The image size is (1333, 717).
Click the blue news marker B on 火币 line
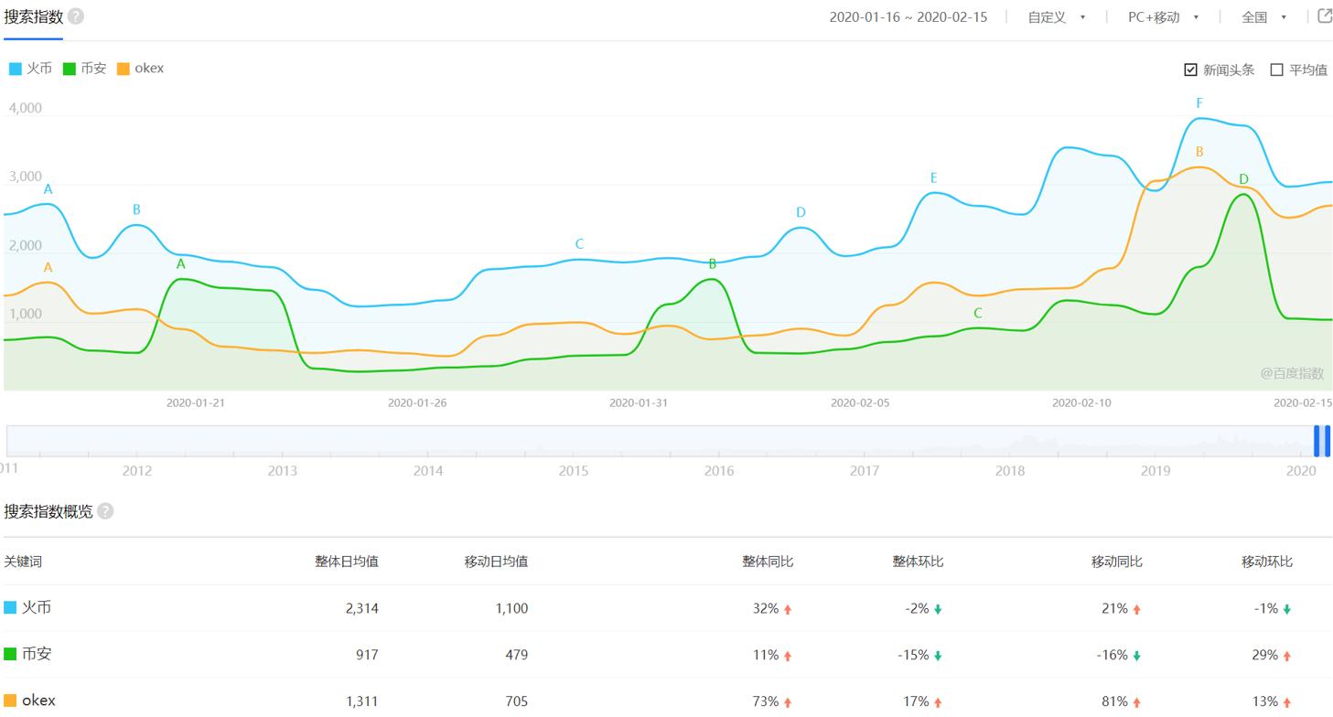pyautogui.click(x=136, y=209)
